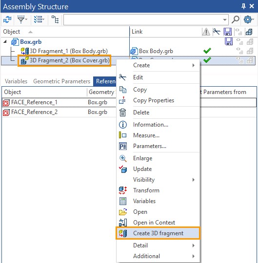This screenshot has height=263, width=258.
Task: Click the warning triangle column header icon
Action: [206, 32]
